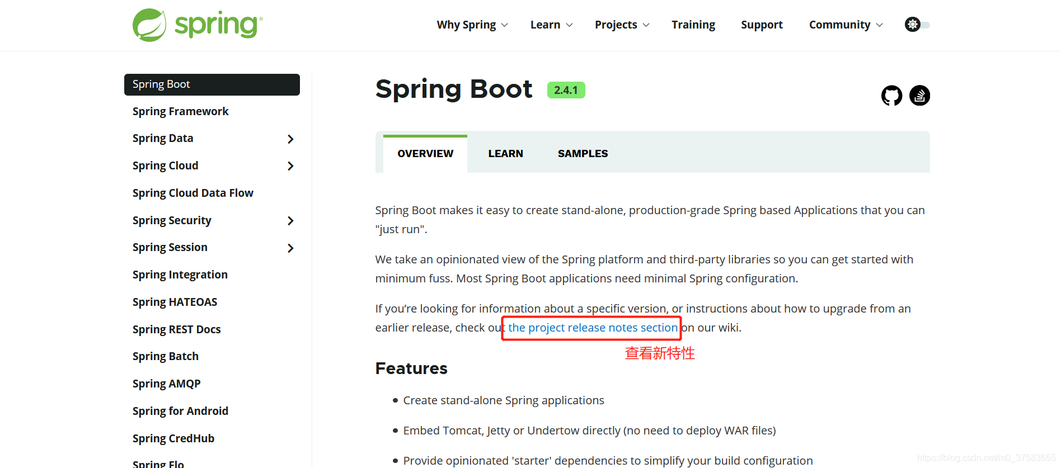Viewport: 1061px width, 468px height.
Task: Expand the Projects dropdown menu
Action: [622, 25]
